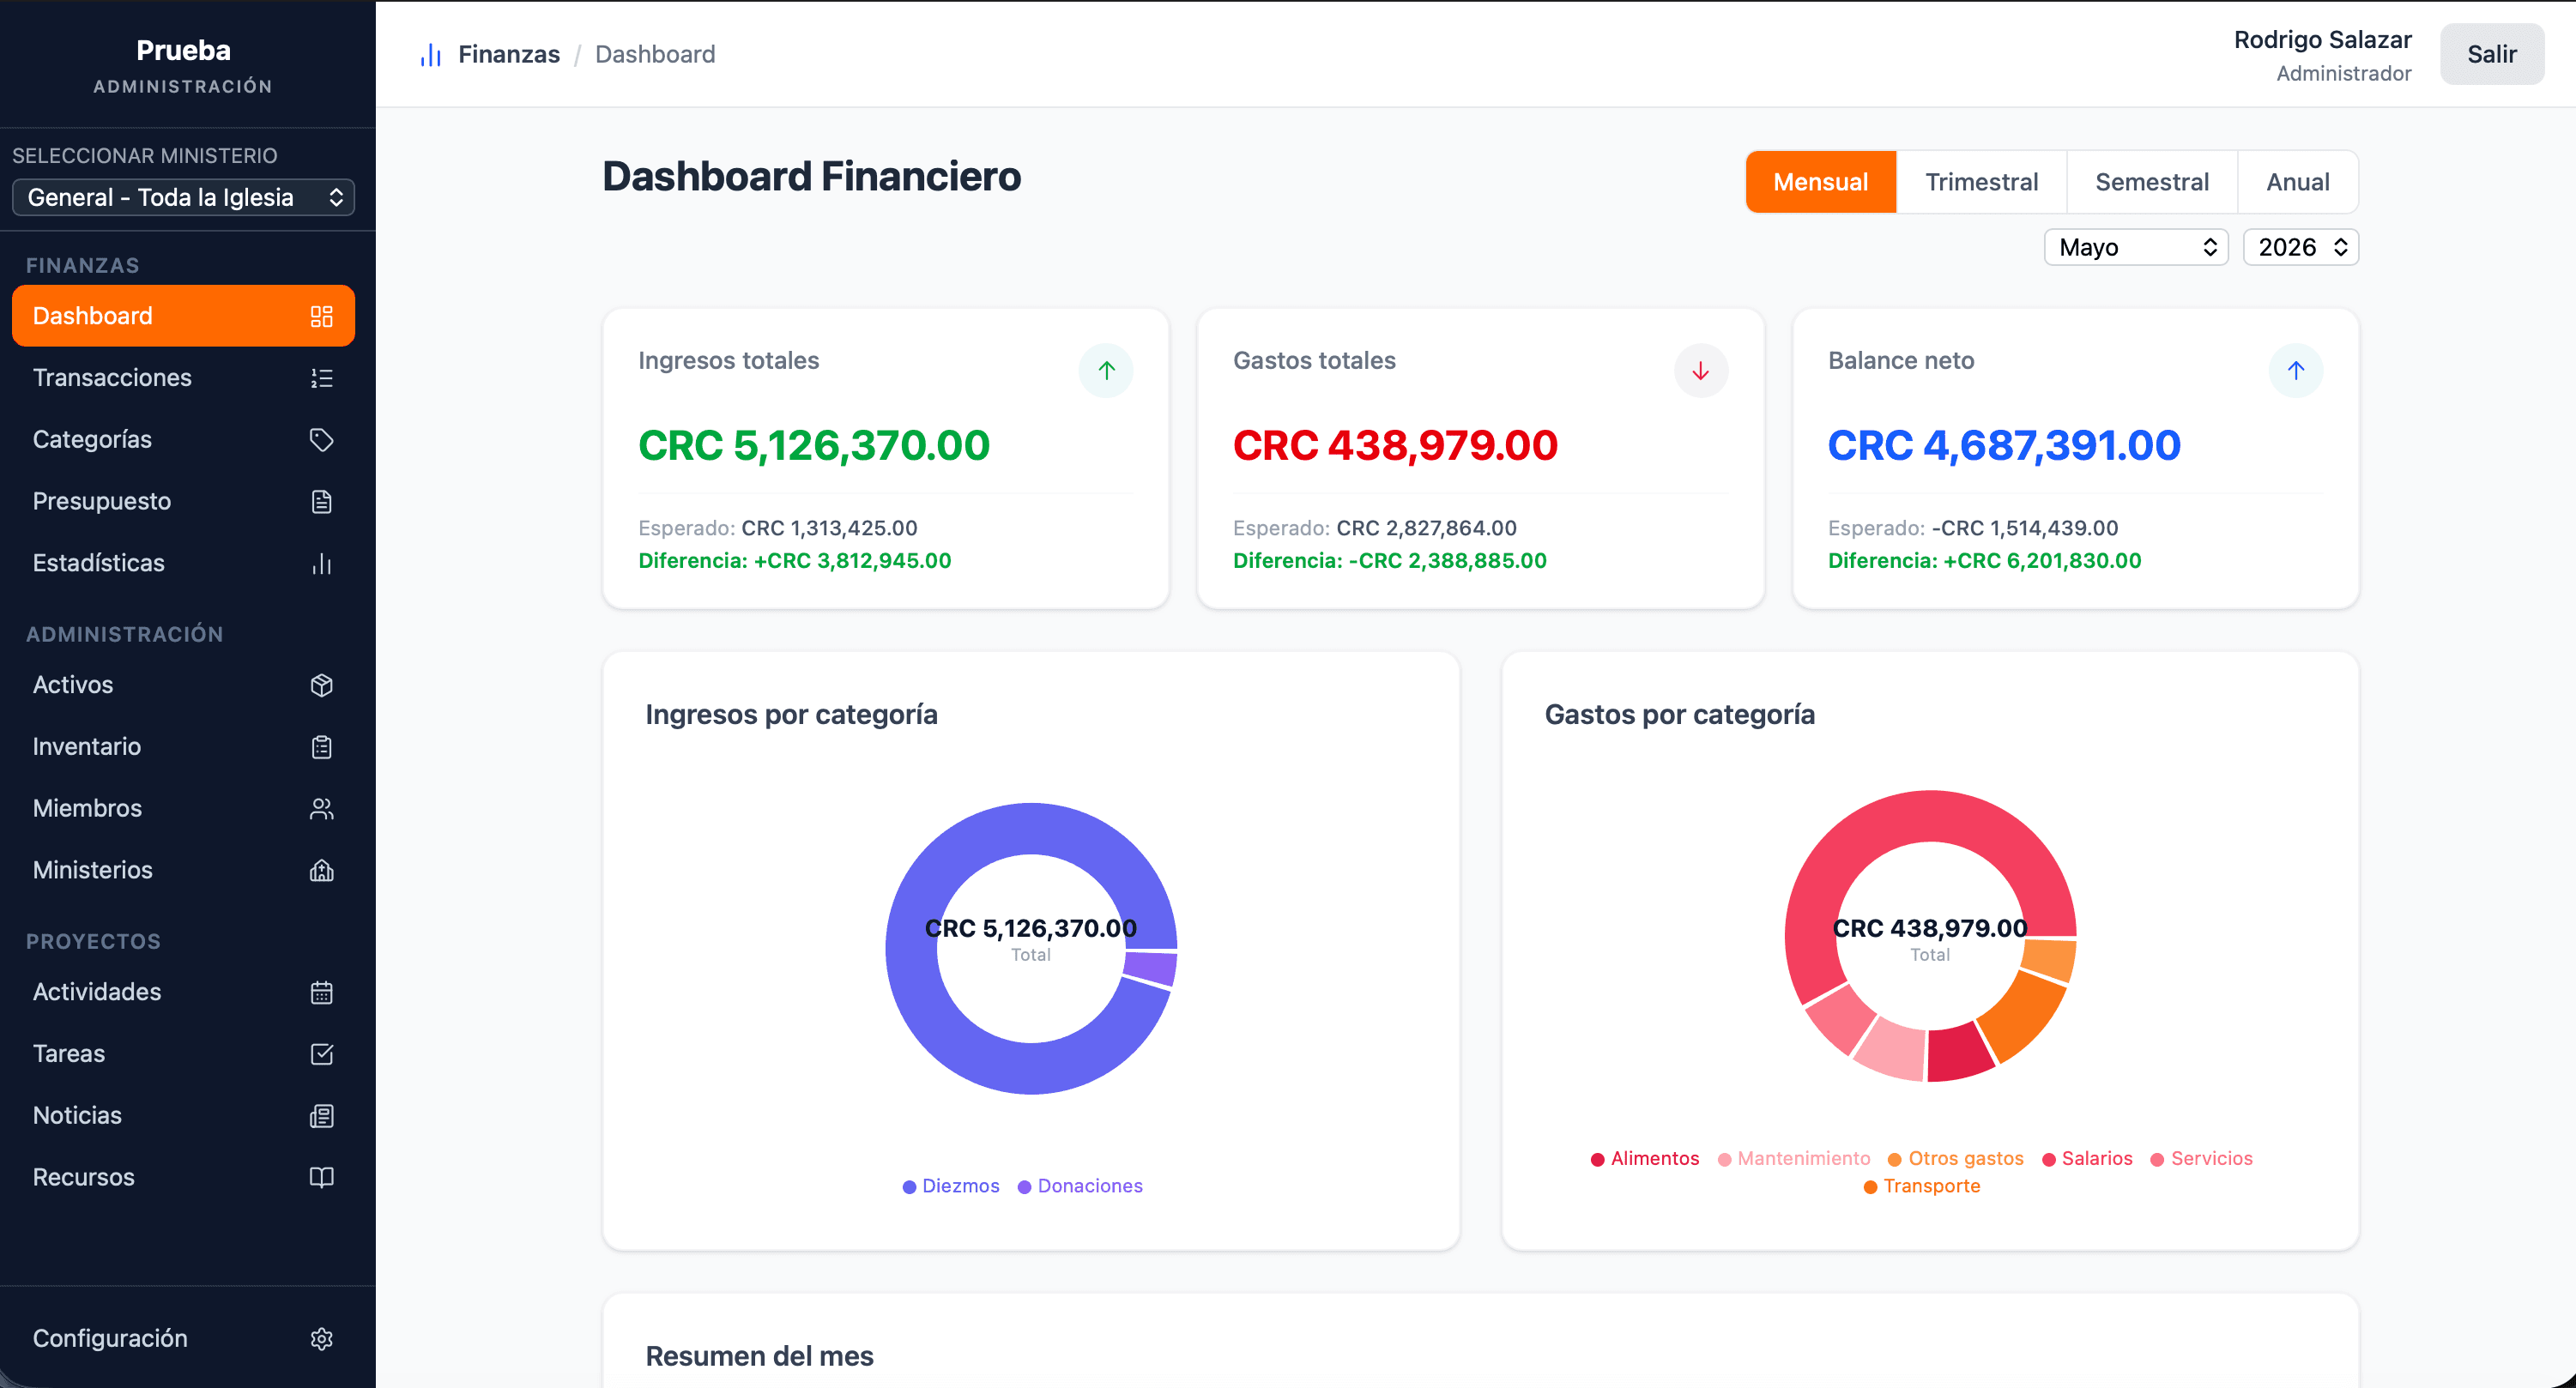Click the Noticias newspaper icon
The image size is (2576, 1388).
coord(321,1116)
